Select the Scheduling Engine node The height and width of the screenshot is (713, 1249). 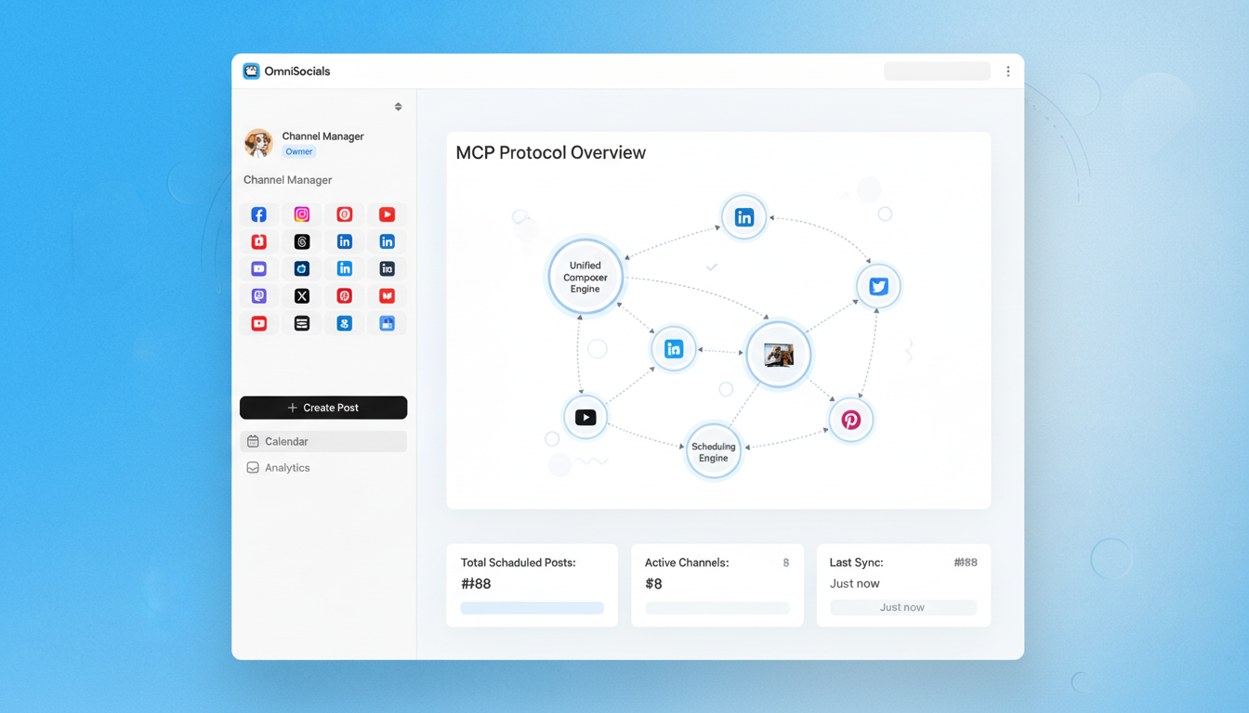pos(713,451)
